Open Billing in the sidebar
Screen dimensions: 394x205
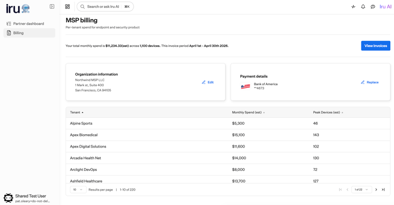(x=29, y=33)
